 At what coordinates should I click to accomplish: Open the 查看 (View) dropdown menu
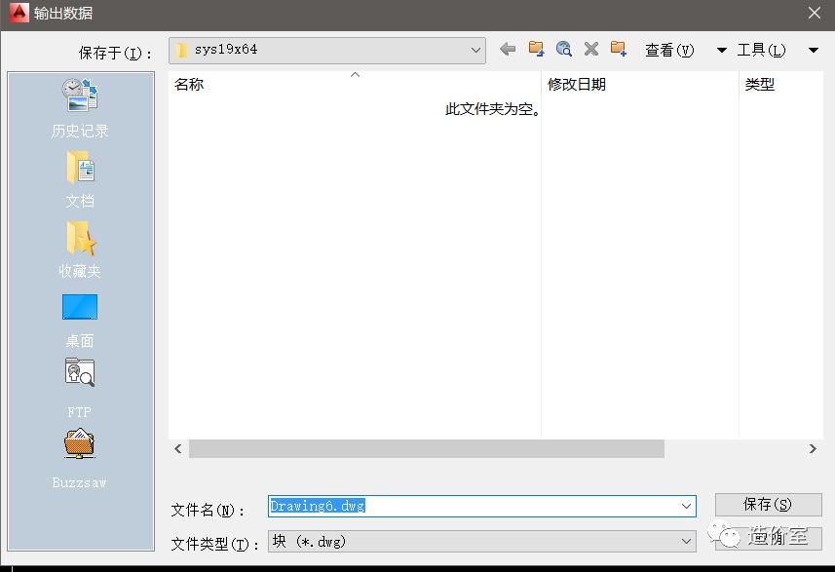(674, 49)
